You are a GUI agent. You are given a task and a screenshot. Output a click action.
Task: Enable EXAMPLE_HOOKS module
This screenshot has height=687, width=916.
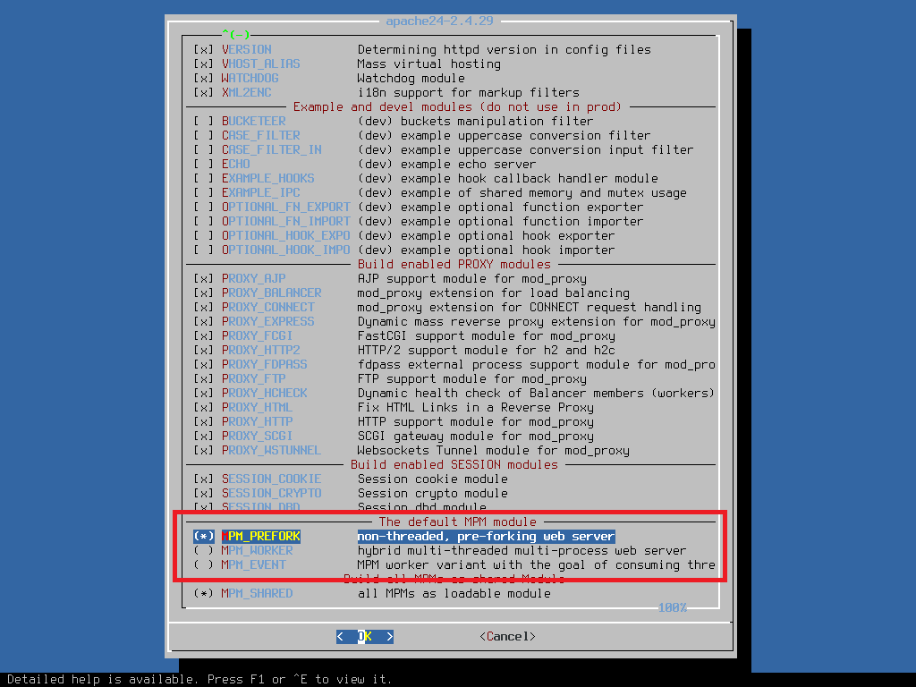204,178
